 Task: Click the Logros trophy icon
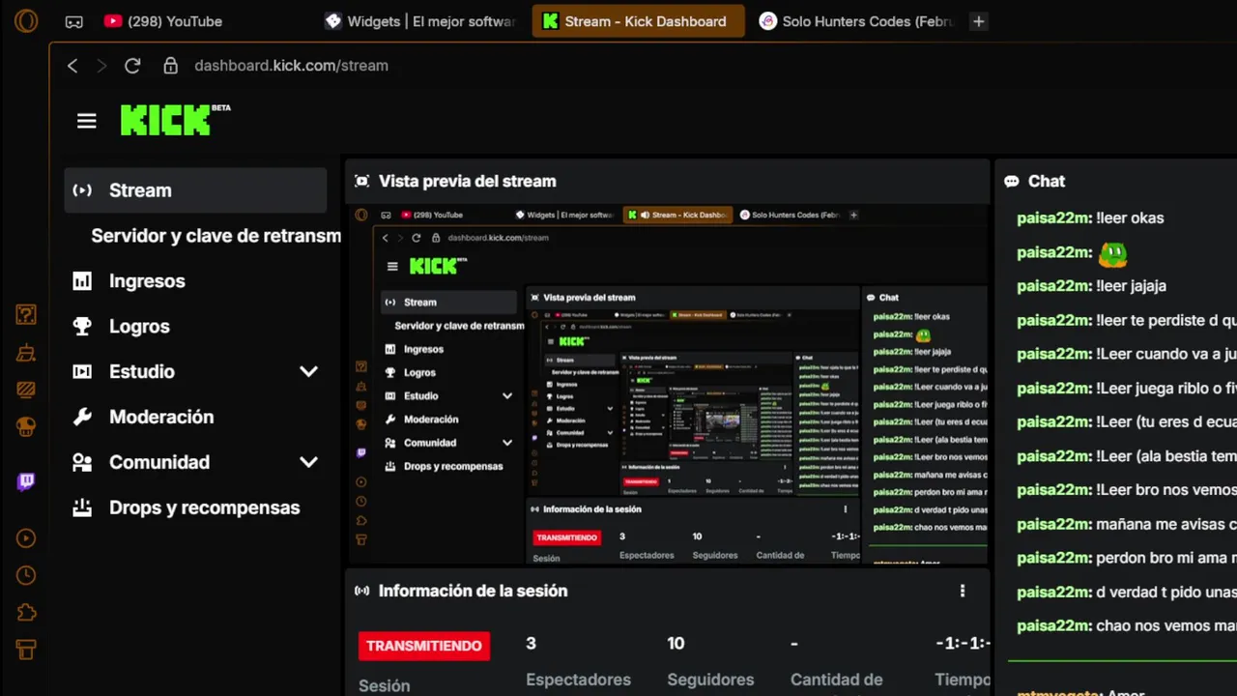point(82,327)
